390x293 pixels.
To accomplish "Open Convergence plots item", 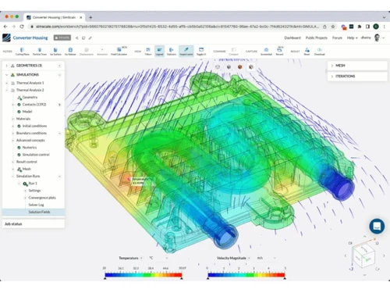I will tap(42, 198).
